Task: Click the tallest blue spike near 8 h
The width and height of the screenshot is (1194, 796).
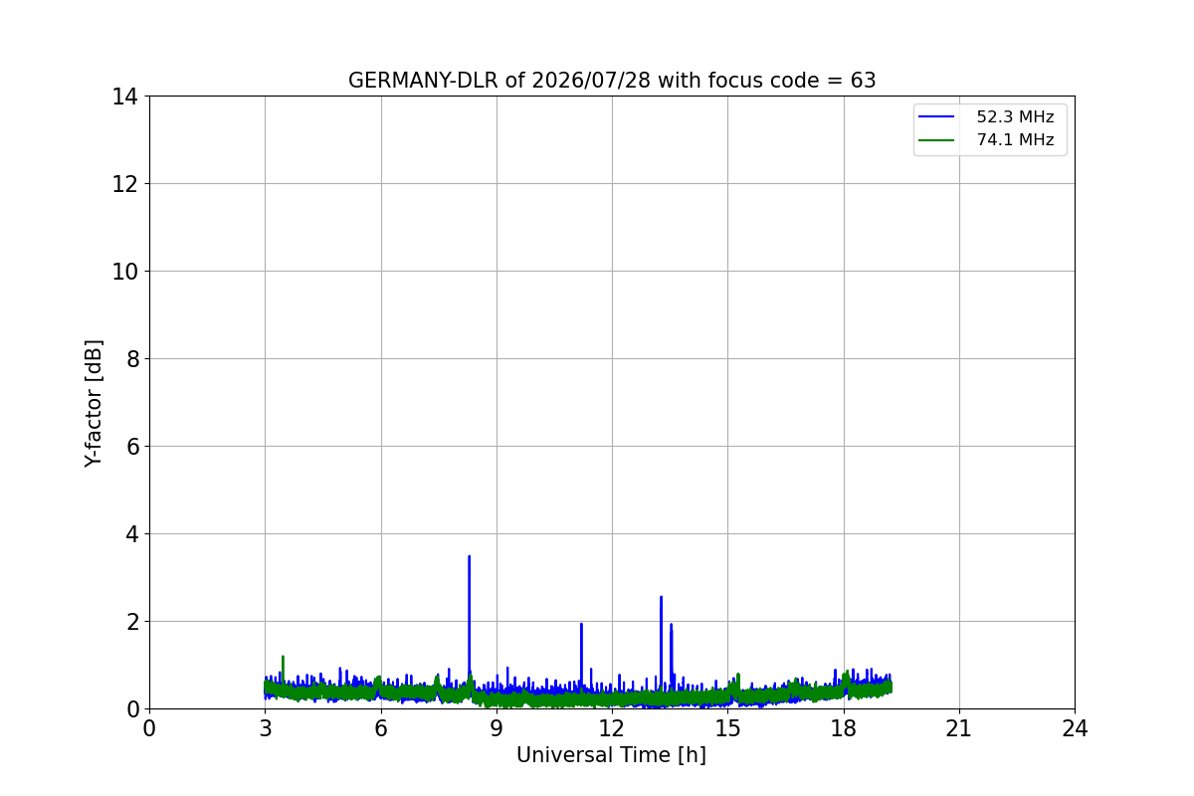Action: coord(469,557)
